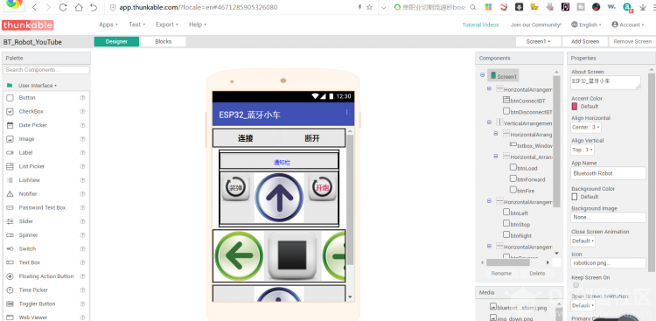
Task: Click the left arrow button in phone preview
Action: click(239, 255)
